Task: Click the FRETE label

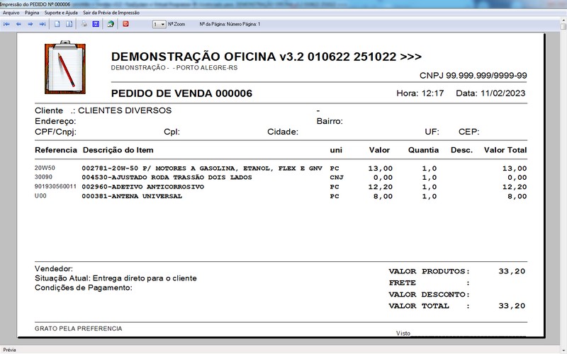Action: point(403,282)
